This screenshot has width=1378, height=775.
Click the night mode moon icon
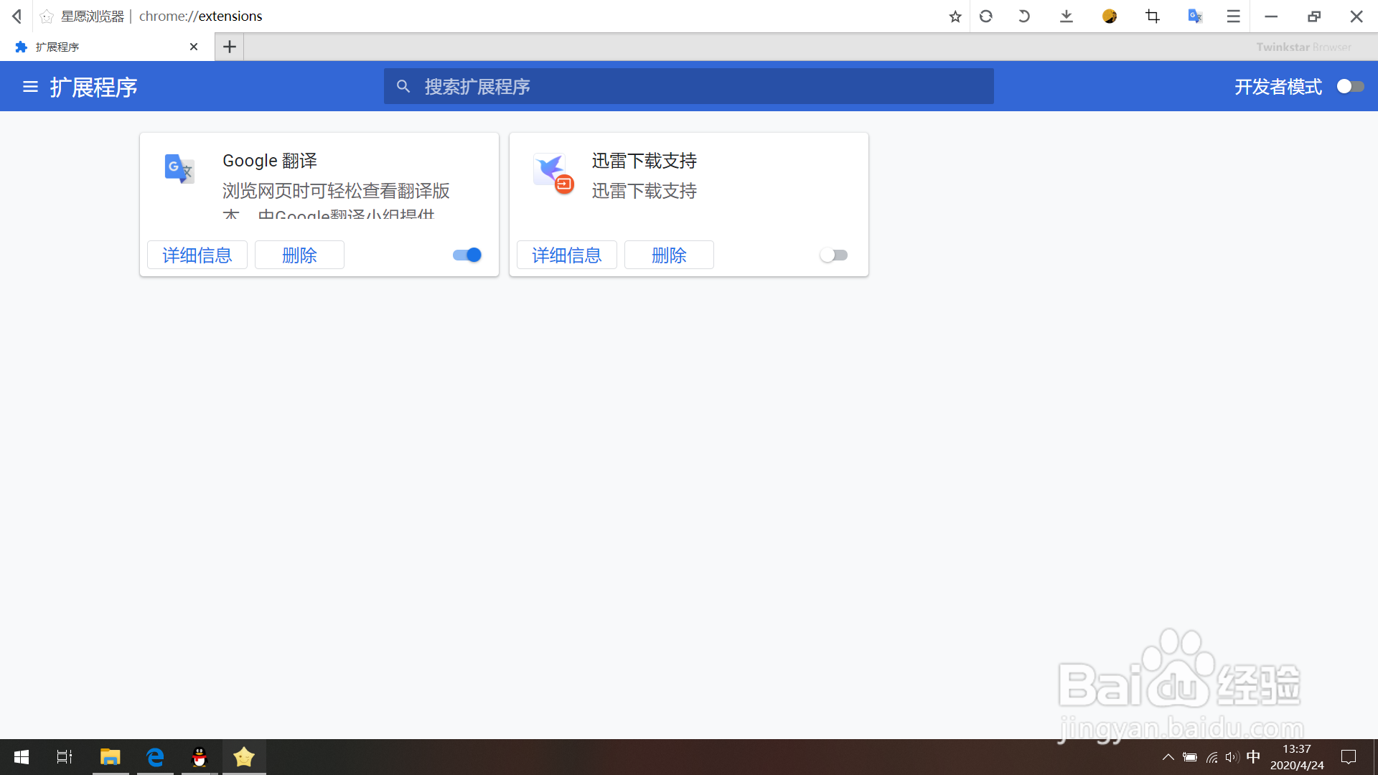point(1110,17)
